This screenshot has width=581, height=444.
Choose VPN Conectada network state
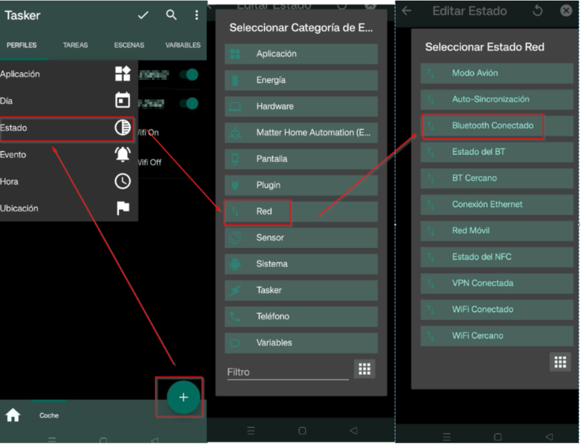[x=496, y=284]
